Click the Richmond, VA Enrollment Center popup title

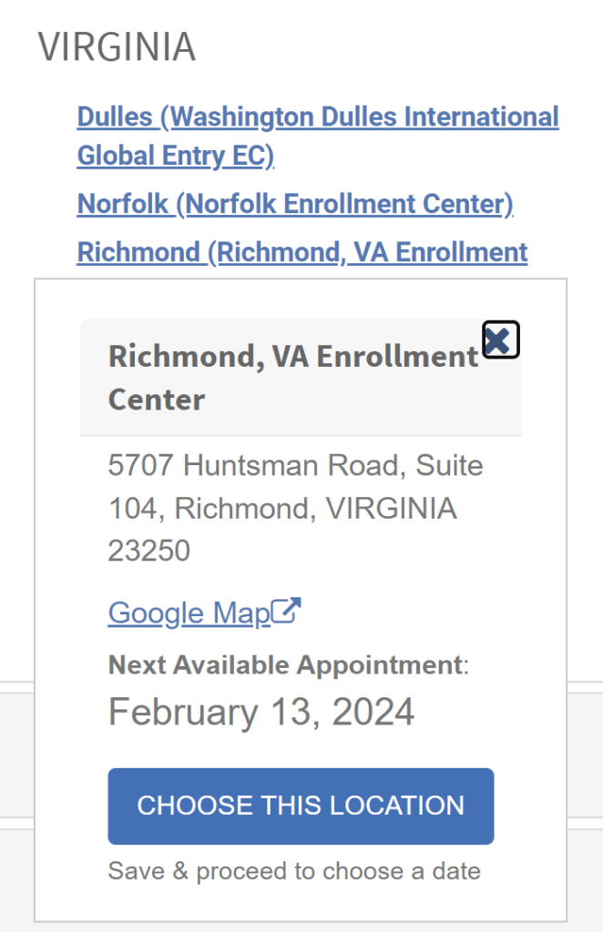tap(292, 357)
